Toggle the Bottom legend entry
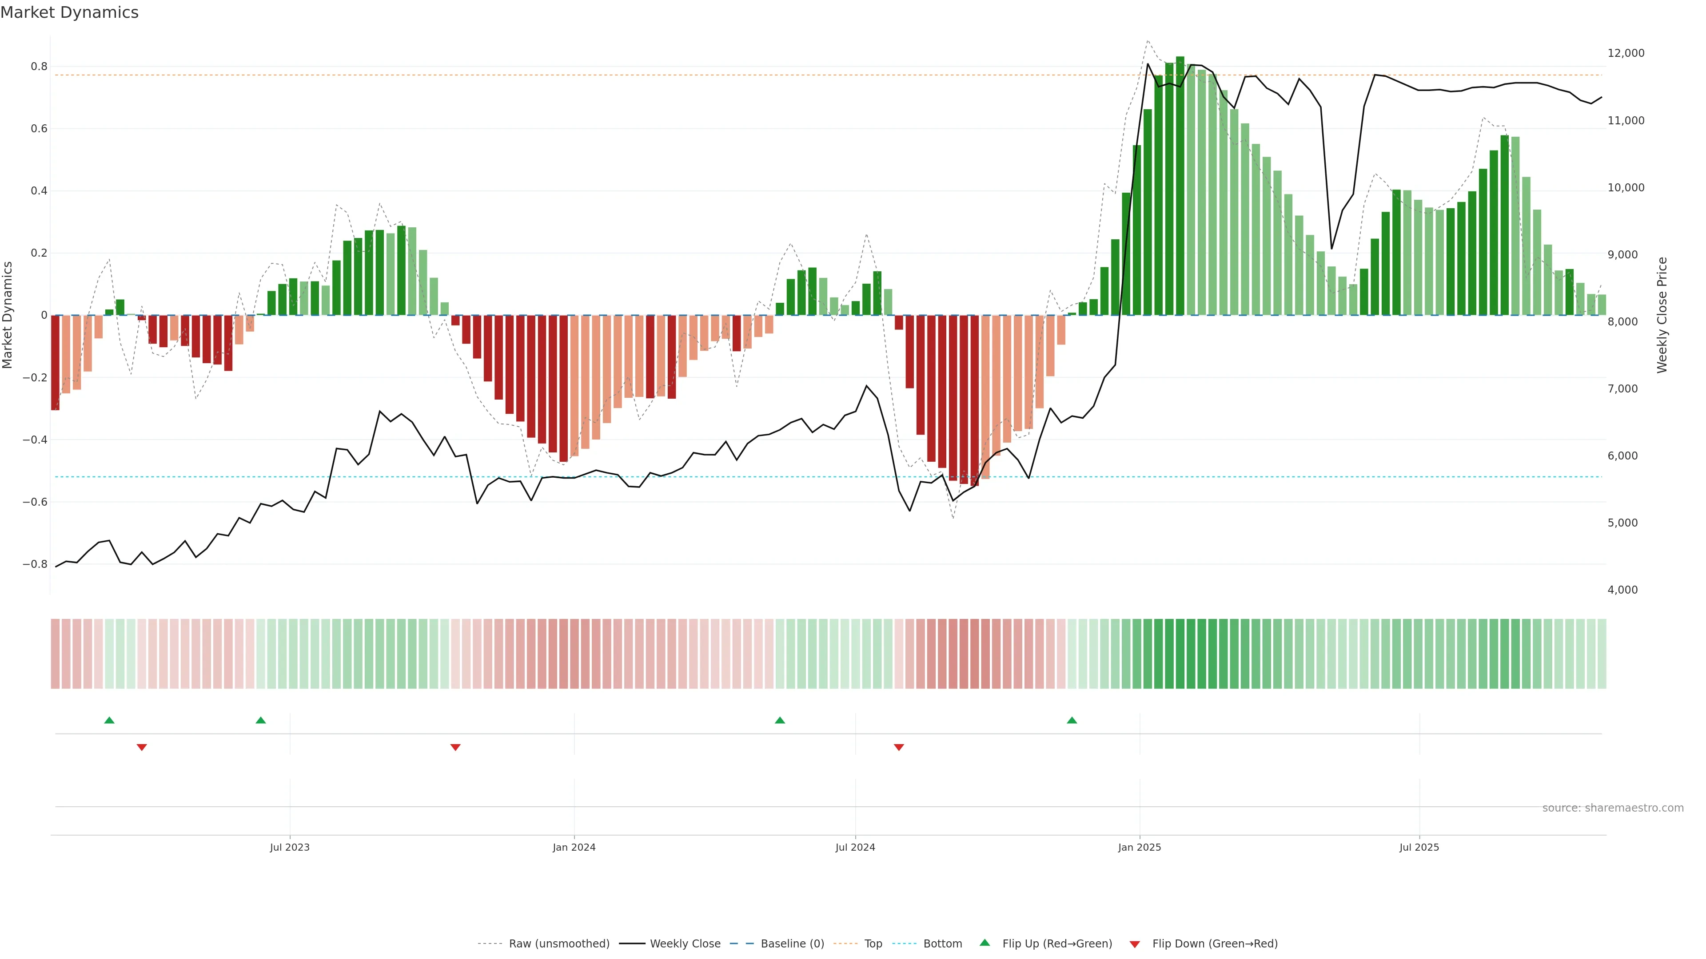Viewport: 1706px width, 959px height. click(x=942, y=944)
